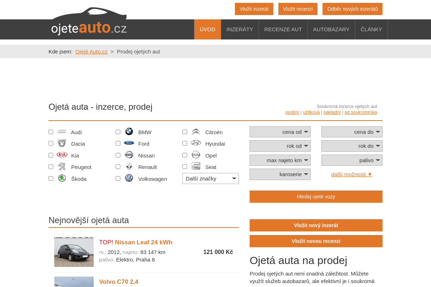Check the Dacia checkbox
This screenshot has width=431, height=287.
point(51,143)
